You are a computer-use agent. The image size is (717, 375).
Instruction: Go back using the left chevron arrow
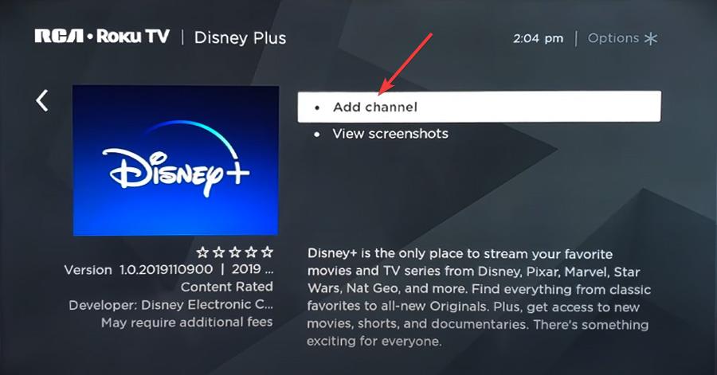42,100
